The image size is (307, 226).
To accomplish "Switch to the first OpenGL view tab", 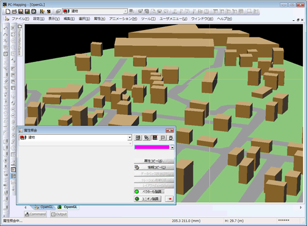I will tap(44, 207).
